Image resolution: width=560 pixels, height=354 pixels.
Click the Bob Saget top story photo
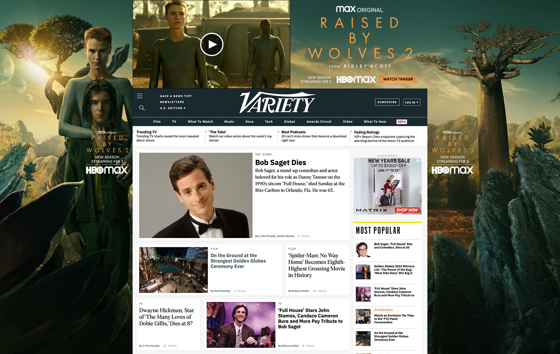[x=196, y=195]
